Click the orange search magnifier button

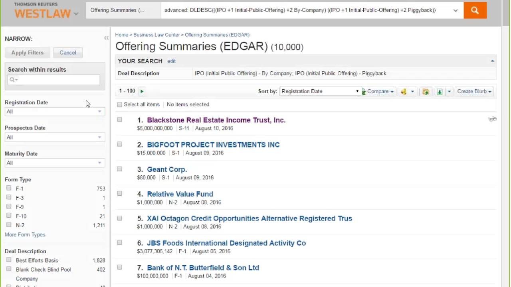point(475,11)
